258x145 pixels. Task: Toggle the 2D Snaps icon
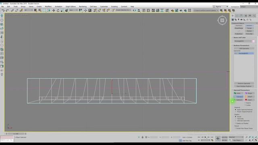[x=95, y=10]
